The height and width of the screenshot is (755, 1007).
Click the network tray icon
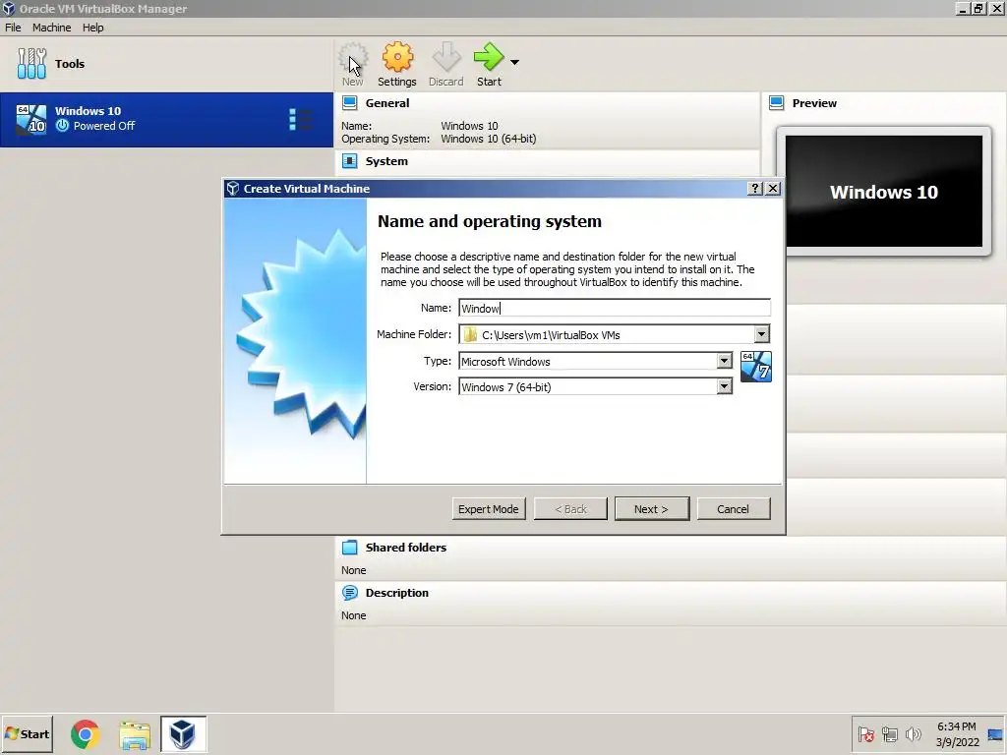[889, 733]
